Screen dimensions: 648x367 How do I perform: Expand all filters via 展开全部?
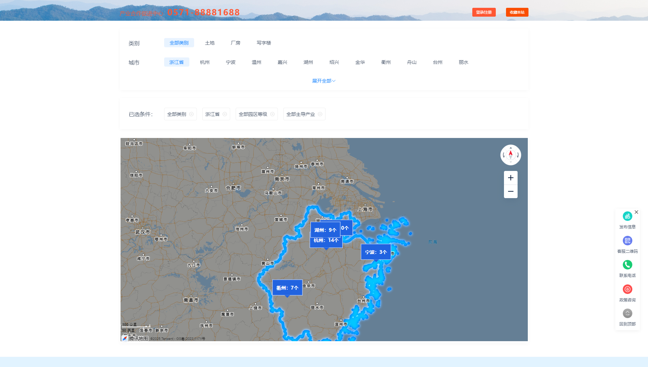[x=323, y=81]
